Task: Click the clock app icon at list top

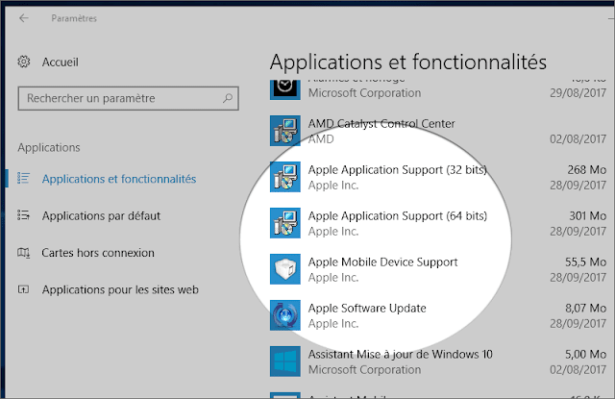Action: (285, 89)
